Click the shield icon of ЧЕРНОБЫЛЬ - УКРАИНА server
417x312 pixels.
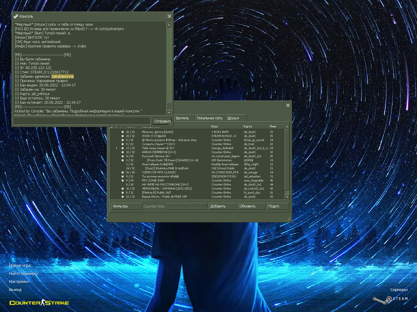pos(123,189)
